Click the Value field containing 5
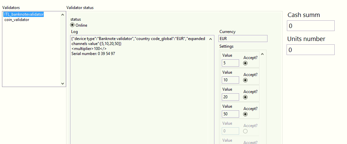The image size is (347, 144). click(x=230, y=63)
